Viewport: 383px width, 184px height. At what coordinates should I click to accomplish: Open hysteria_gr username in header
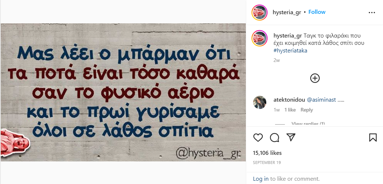(287, 12)
